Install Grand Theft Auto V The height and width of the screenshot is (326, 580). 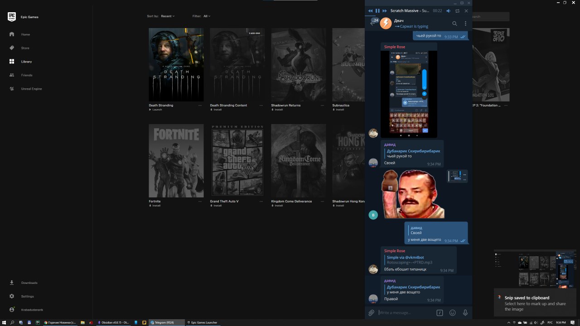pyautogui.click(x=216, y=206)
